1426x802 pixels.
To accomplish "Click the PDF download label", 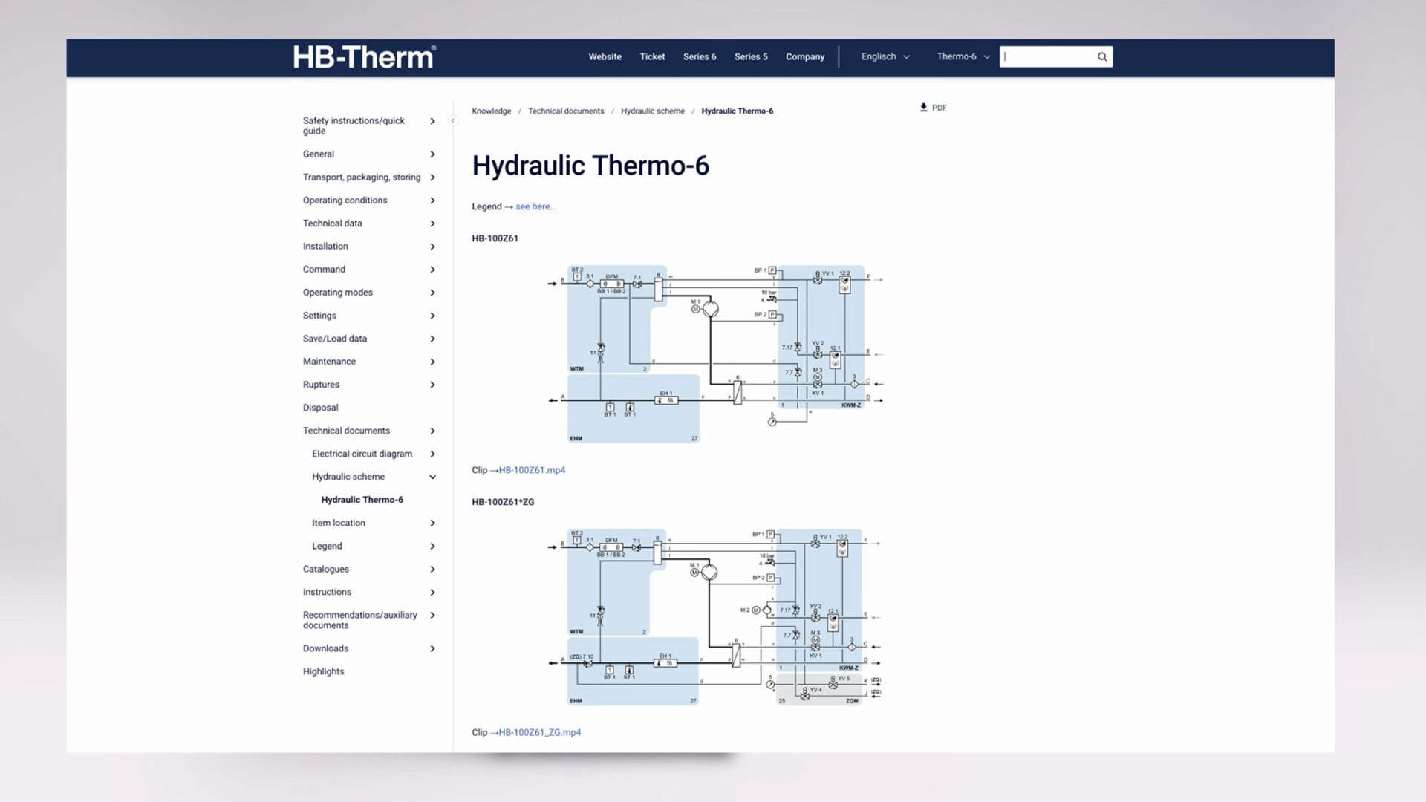I will [940, 108].
